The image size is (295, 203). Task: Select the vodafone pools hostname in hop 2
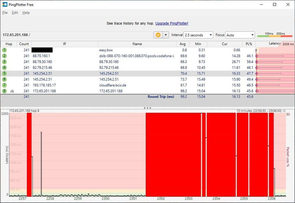137,56
